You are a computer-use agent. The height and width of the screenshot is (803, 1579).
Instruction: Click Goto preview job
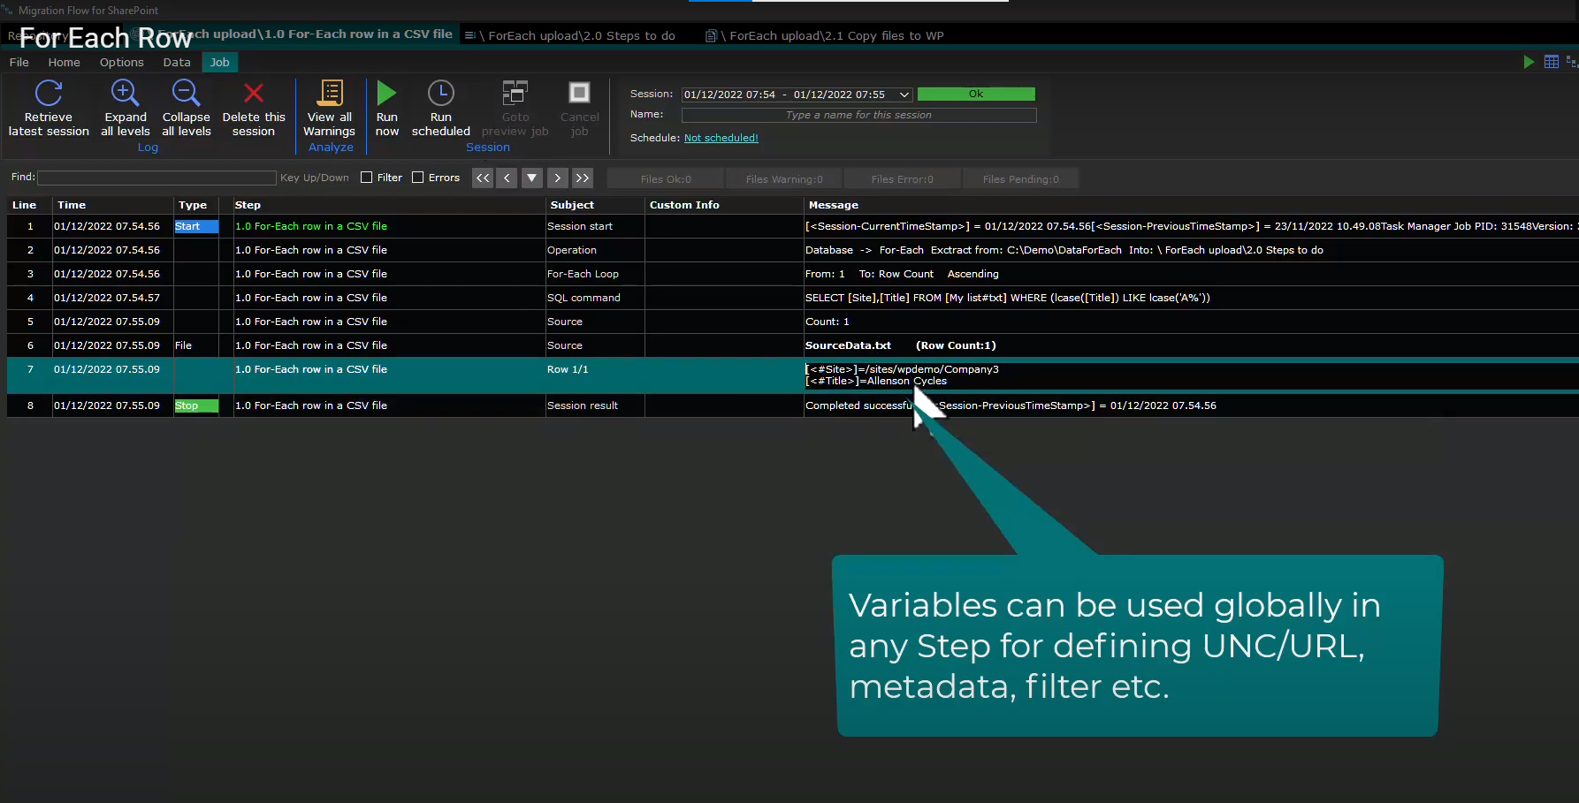[515, 109]
